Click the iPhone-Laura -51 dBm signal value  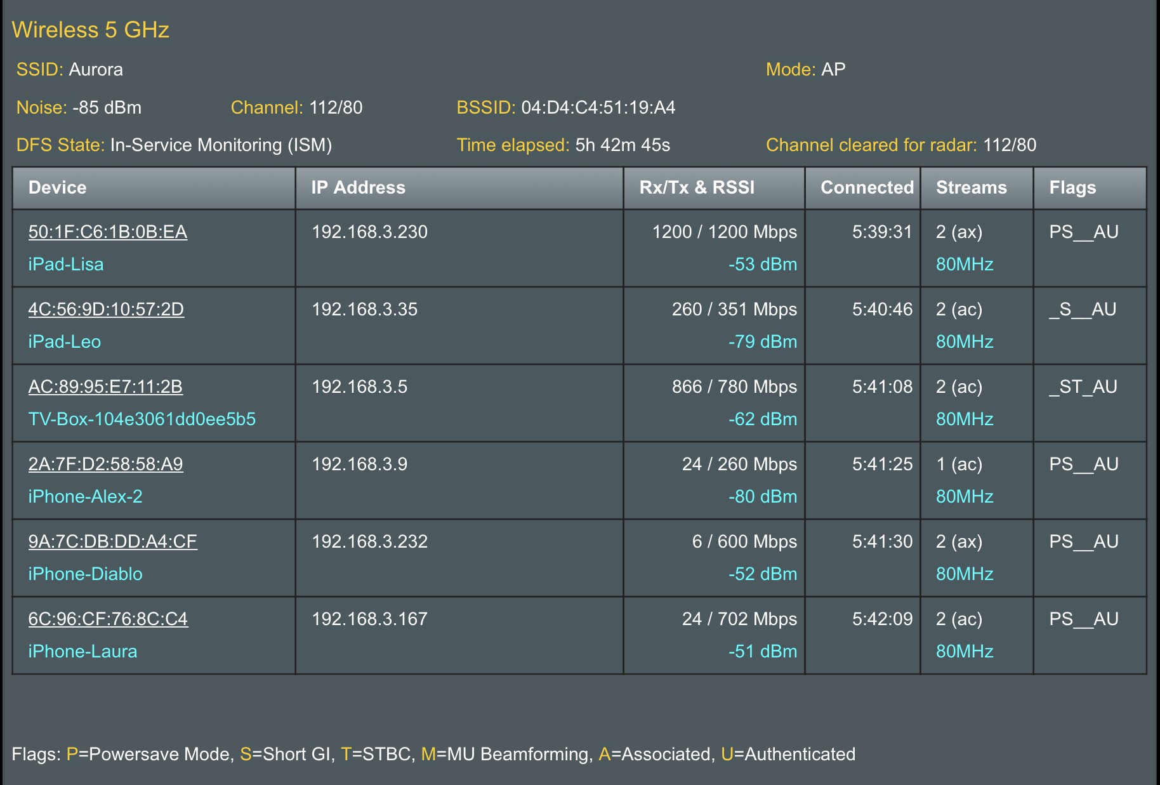(x=762, y=652)
